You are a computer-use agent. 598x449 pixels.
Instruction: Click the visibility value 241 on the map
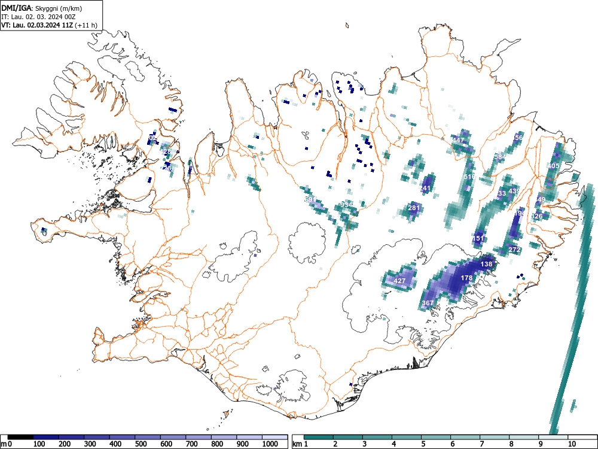[x=425, y=188]
